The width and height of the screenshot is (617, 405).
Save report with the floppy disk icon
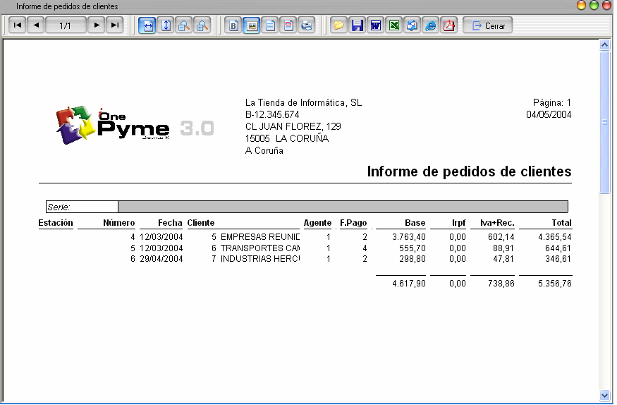point(358,25)
